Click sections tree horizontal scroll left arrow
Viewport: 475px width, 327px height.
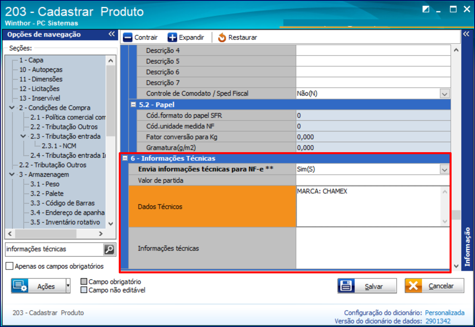[10, 234]
